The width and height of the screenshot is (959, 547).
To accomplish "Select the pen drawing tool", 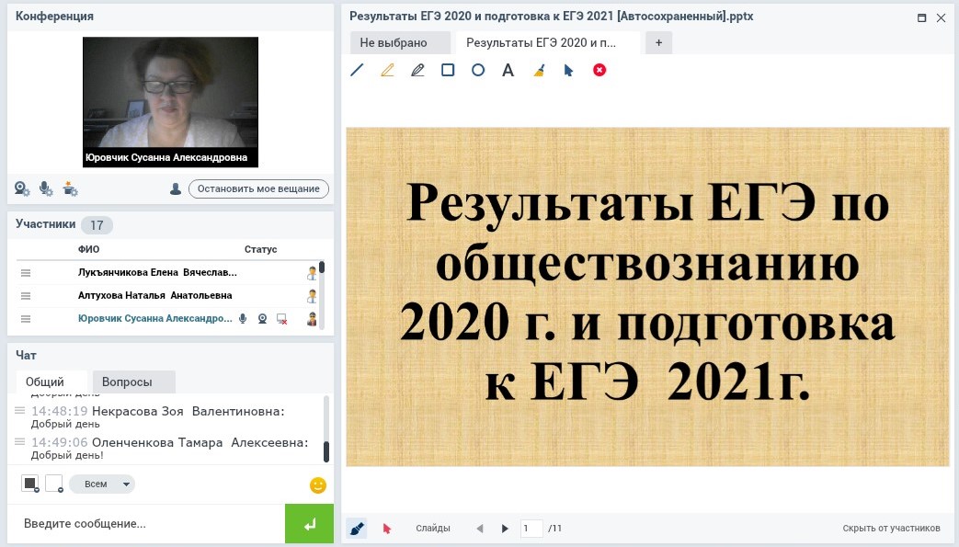I will tap(417, 71).
